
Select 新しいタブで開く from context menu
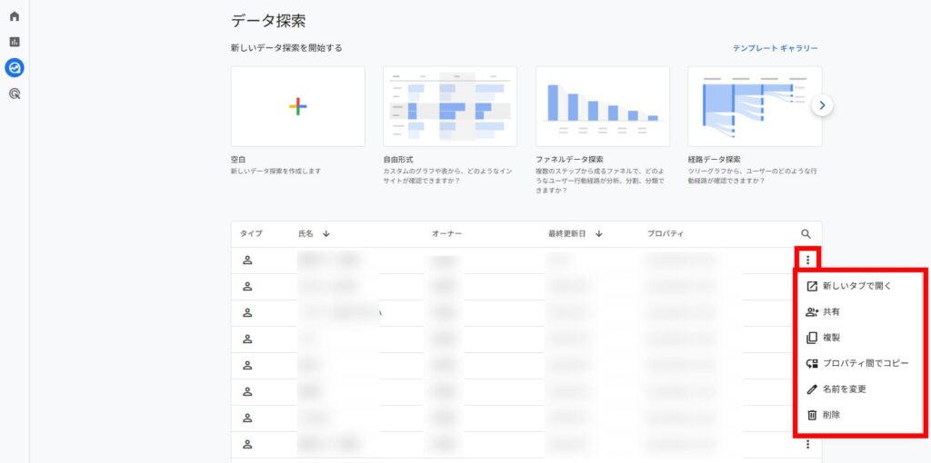(856, 286)
